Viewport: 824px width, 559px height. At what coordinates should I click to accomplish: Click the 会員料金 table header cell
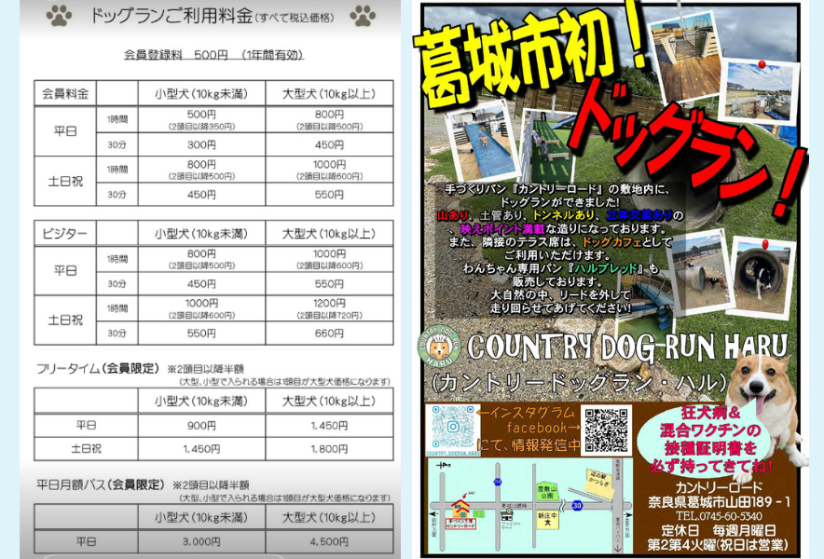pos(65,94)
